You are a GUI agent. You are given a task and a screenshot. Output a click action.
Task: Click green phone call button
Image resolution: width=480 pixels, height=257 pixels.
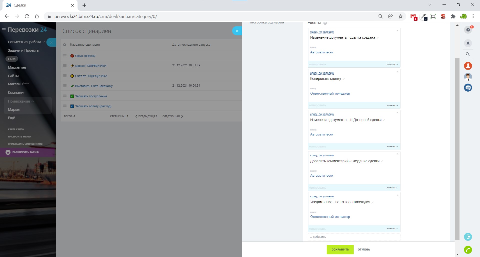click(x=468, y=250)
